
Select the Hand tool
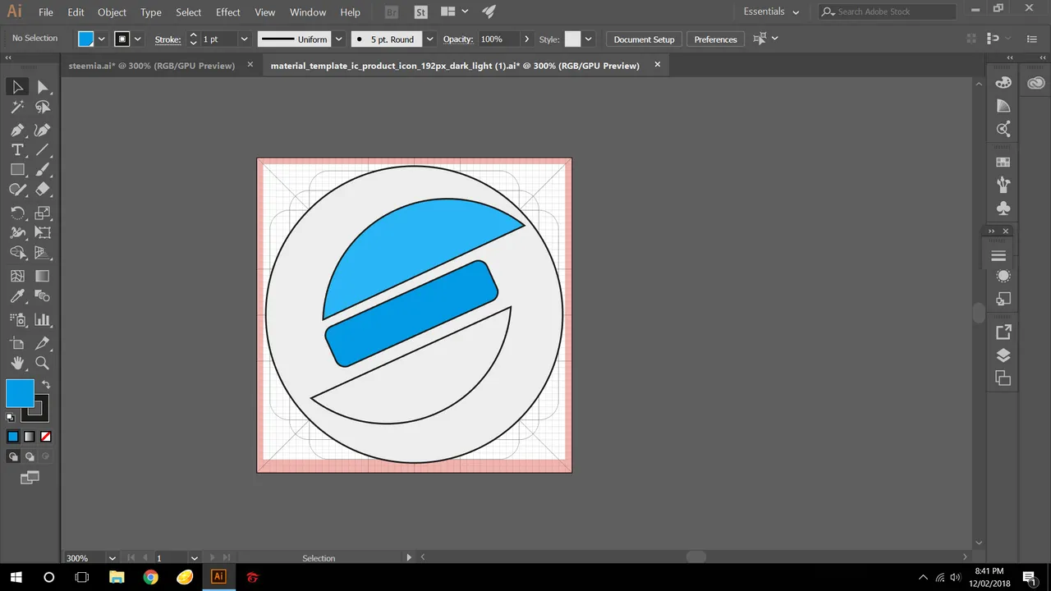17,362
